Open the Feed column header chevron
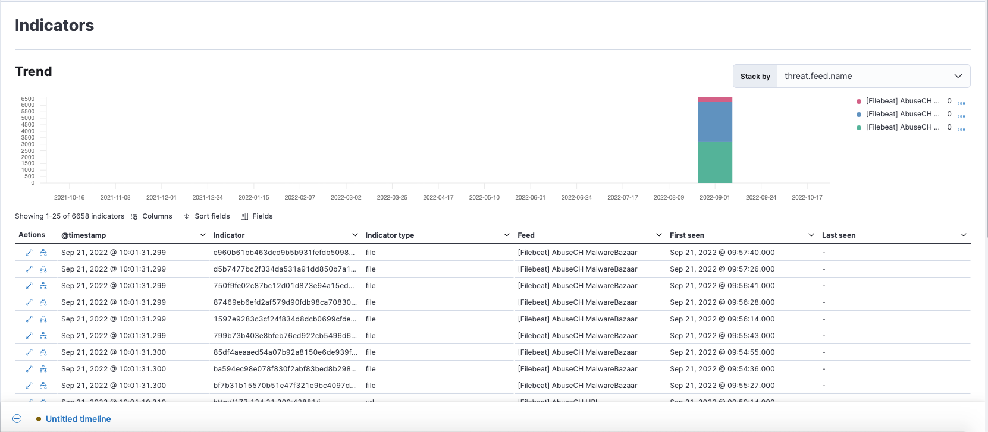 [x=658, y=235]
